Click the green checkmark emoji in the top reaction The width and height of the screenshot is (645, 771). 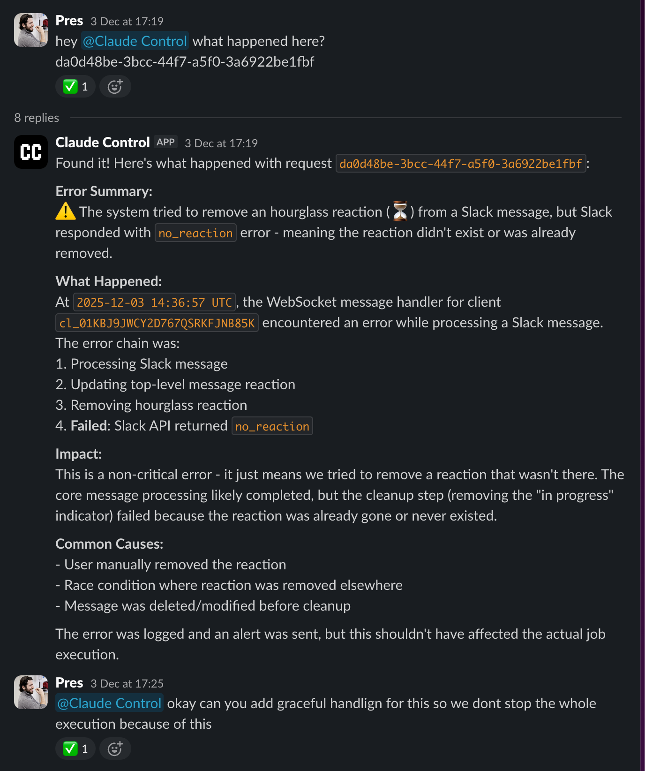pos(71,86)
